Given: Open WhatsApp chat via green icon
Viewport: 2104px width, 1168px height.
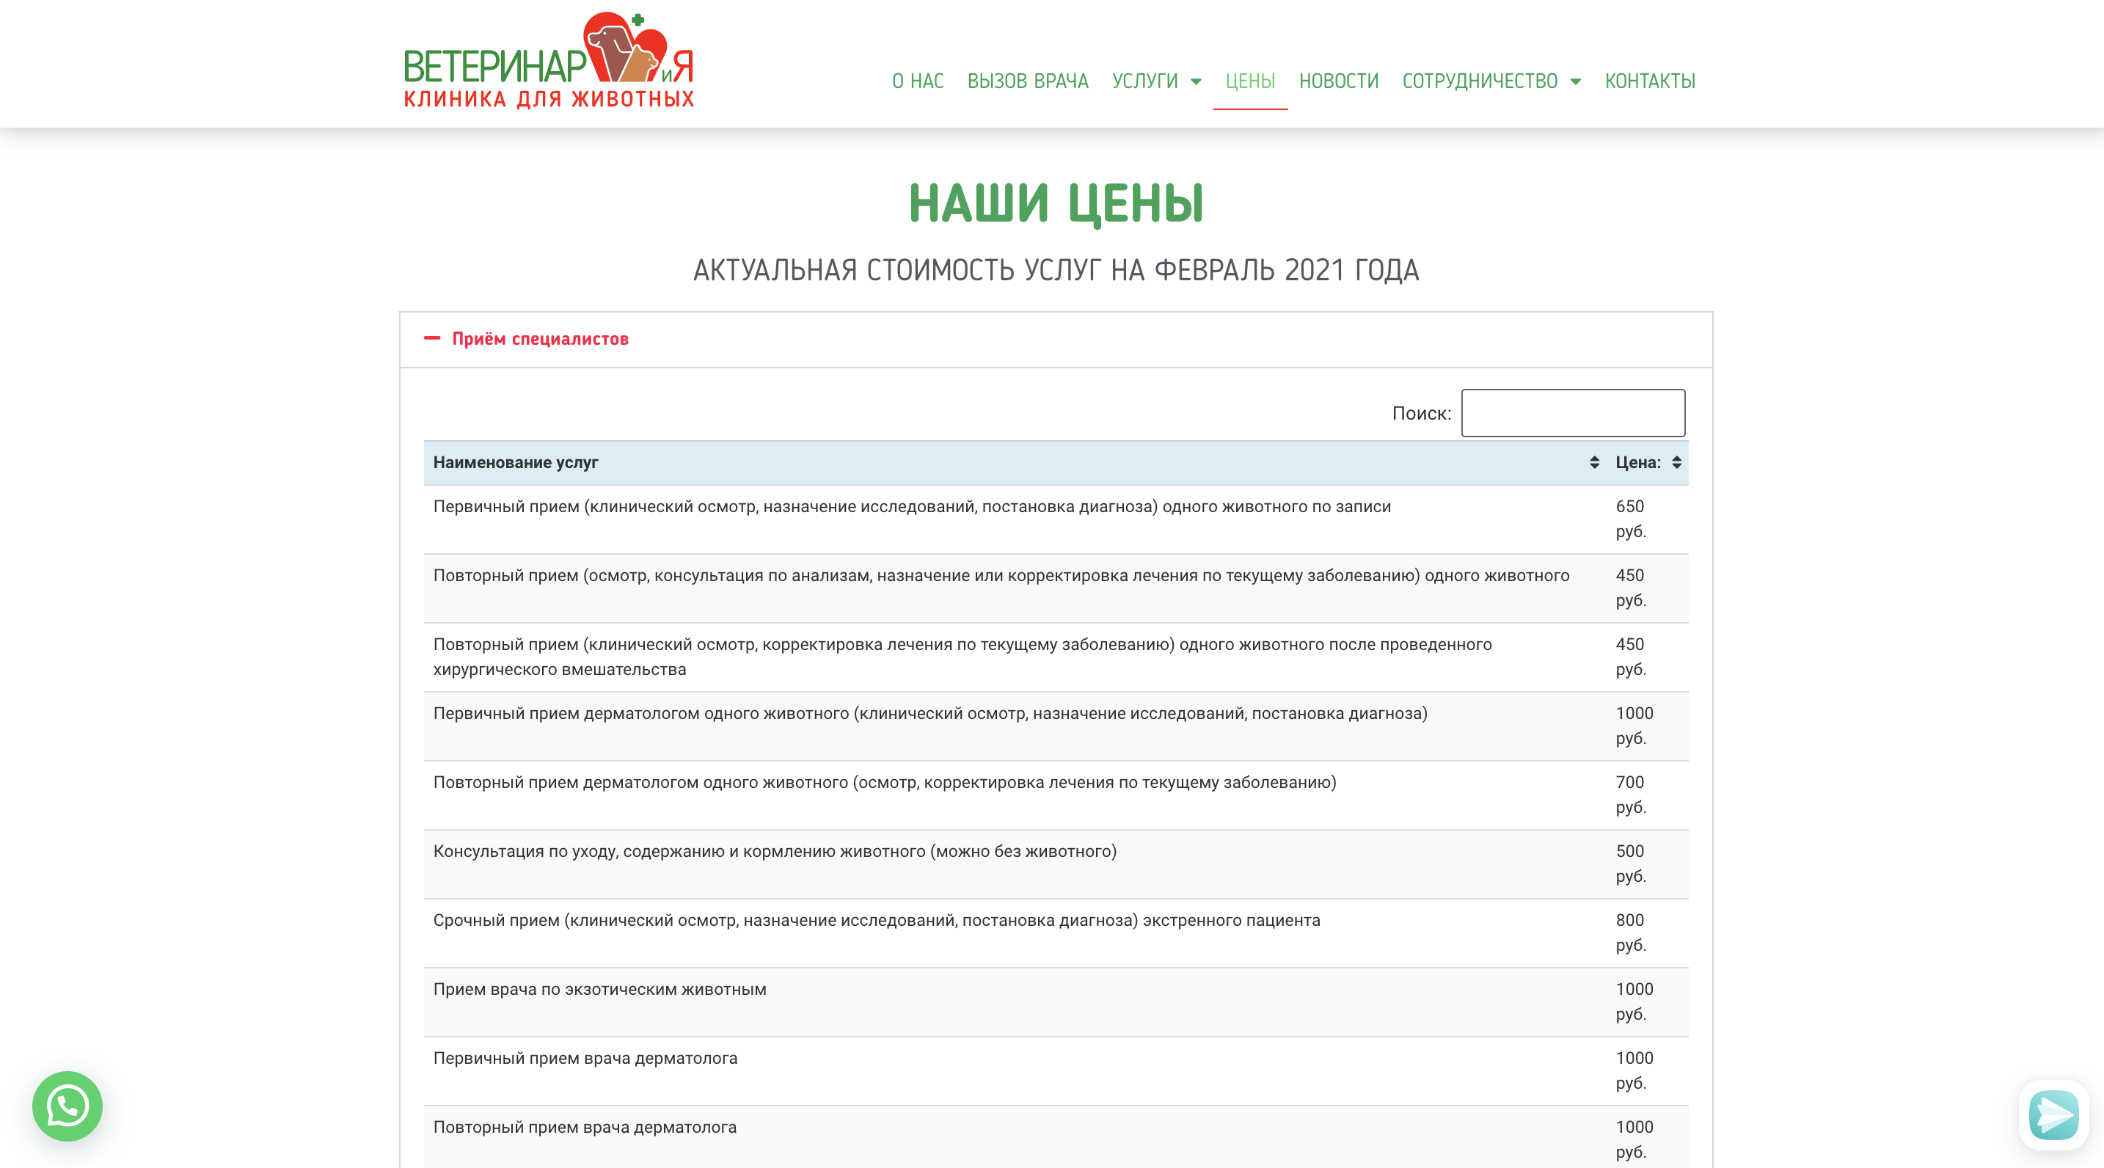Looking at the screenshot, I should 67,1107.
